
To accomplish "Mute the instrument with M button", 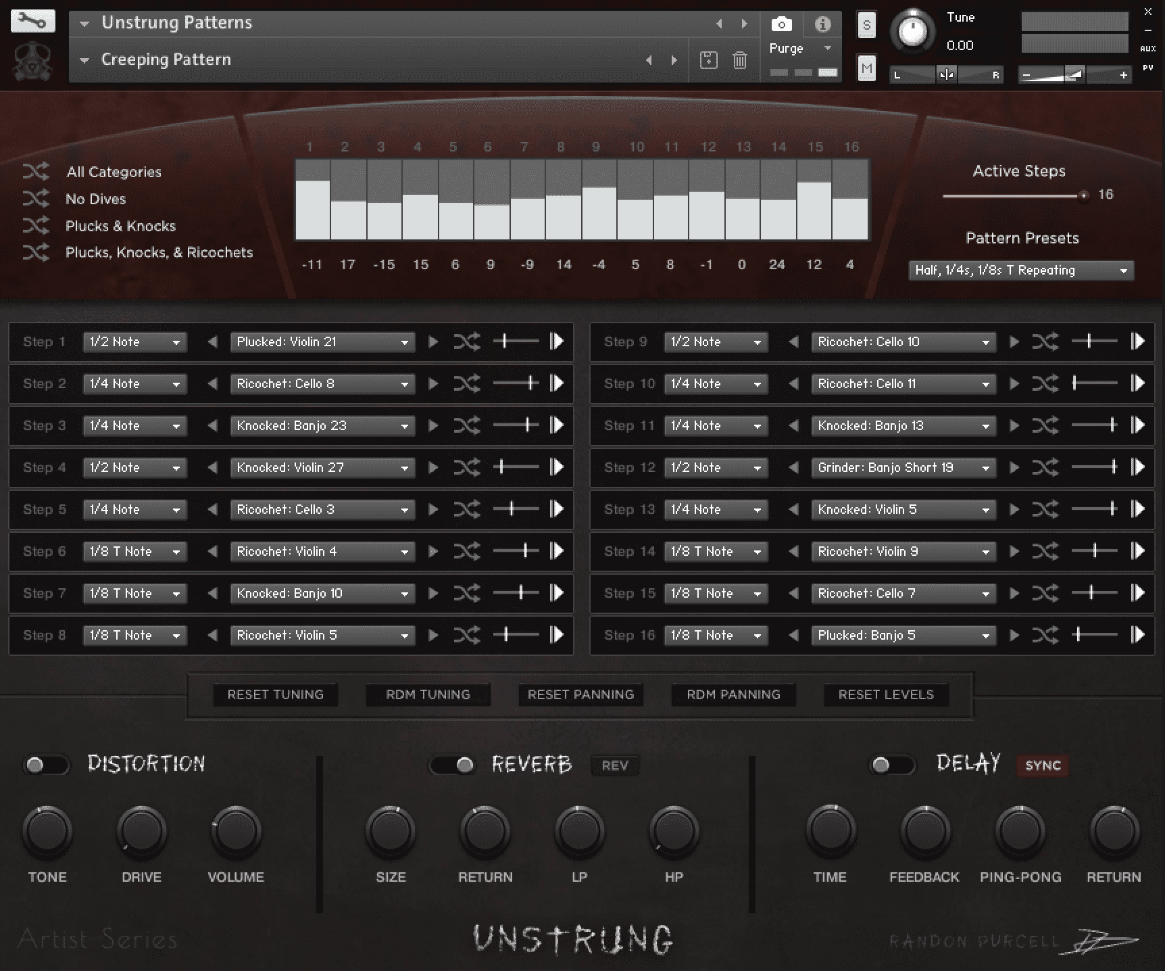I will (x=866, y=68).
